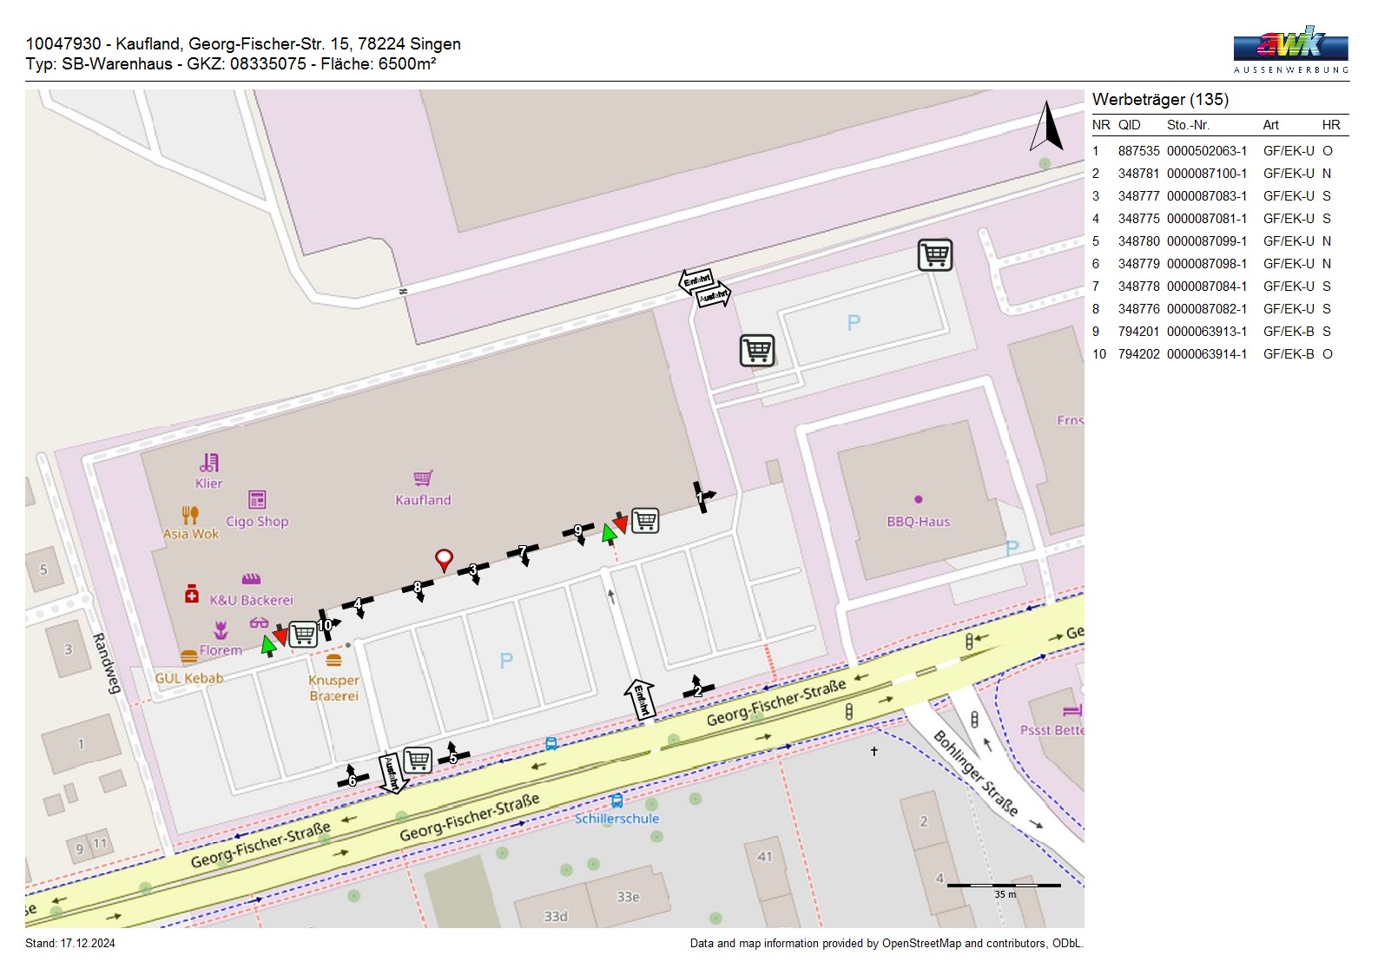The image size is (1378, 975).
Task: Click the Klier hairdresser icon
Action: (209, 462)
